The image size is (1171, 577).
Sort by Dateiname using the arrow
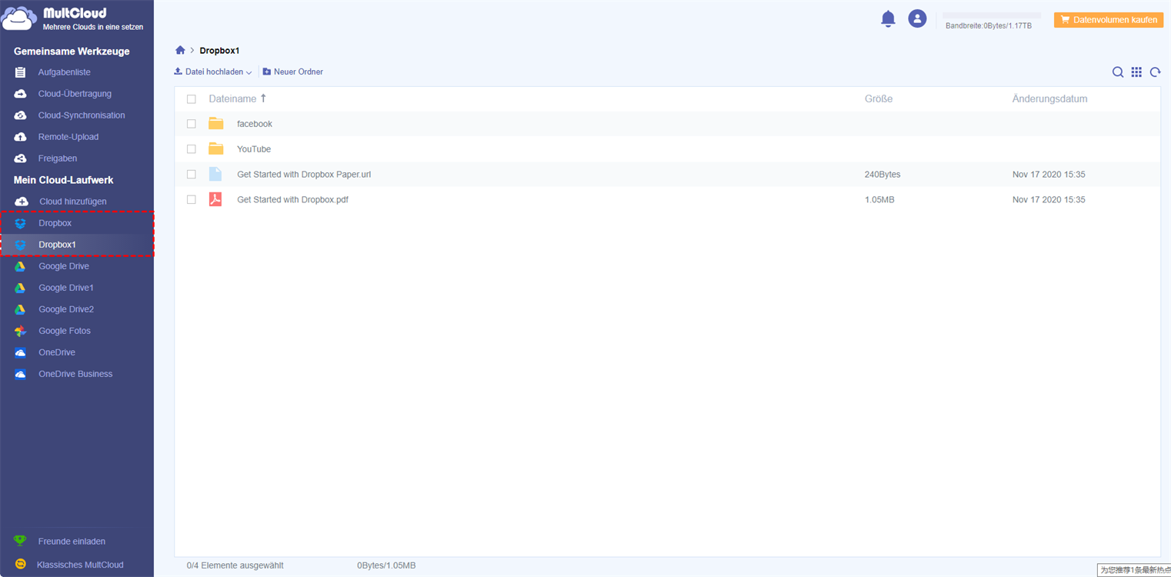click(263, 98)
